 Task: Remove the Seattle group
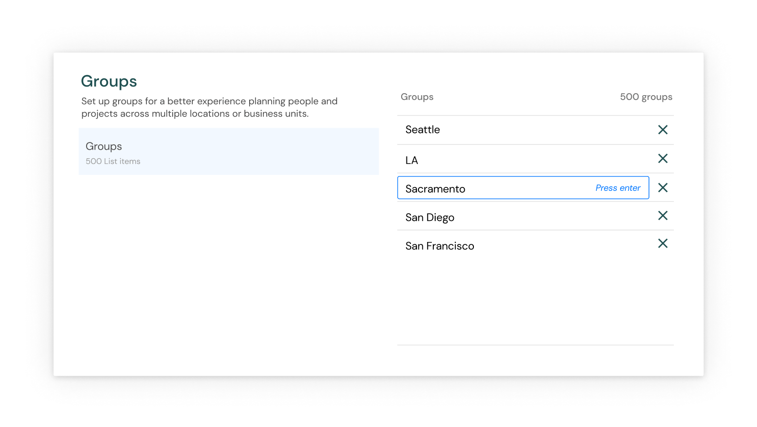pos(662,130)
